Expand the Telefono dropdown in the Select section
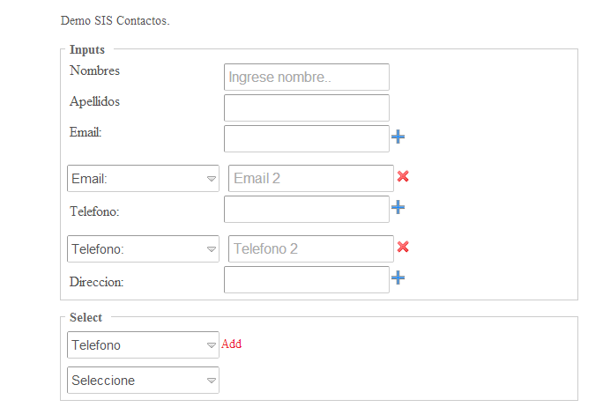Viewport: 603px width, 407px height. click(143, 344)
